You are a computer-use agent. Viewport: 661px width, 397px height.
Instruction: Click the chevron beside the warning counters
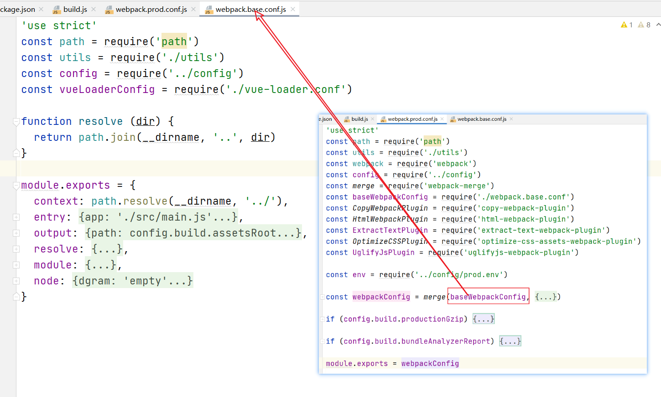(x=658, y=25)
